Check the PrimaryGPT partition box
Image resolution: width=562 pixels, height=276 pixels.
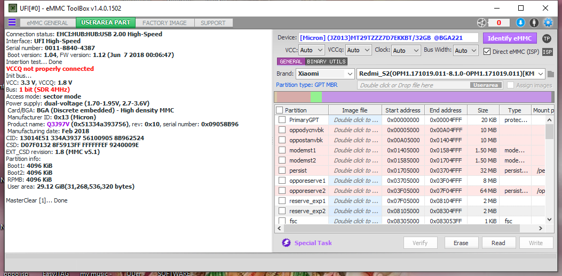click(x=282, y=120)
